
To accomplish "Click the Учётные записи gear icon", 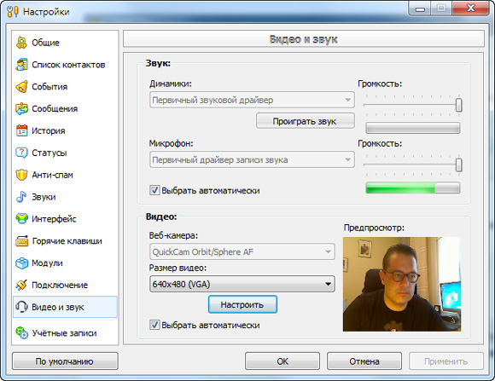I will tap(21, 333).
